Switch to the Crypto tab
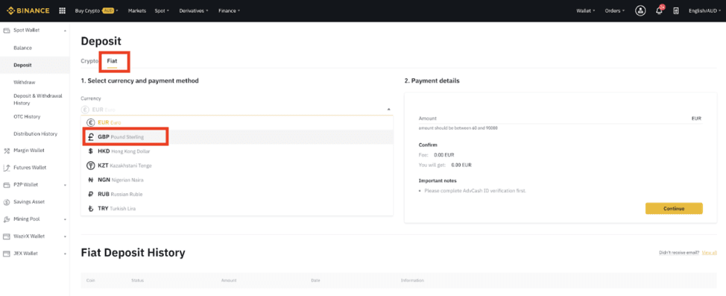The image size is (726, 296). [89, 60]
